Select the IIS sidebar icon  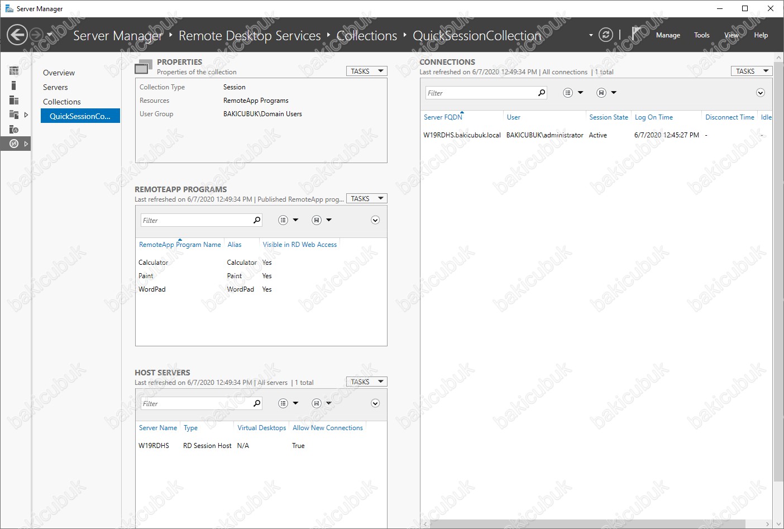14,129
